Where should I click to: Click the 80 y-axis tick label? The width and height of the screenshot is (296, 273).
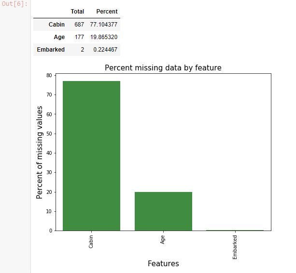(49, 75)
